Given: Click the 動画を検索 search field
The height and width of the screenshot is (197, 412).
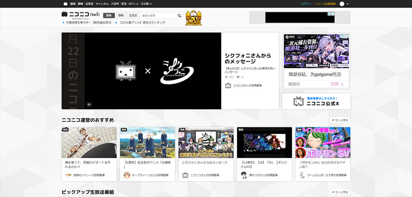Looking at the screenshot, I should coord(159,16).
